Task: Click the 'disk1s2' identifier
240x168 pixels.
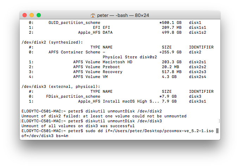Action: point(197,32)
